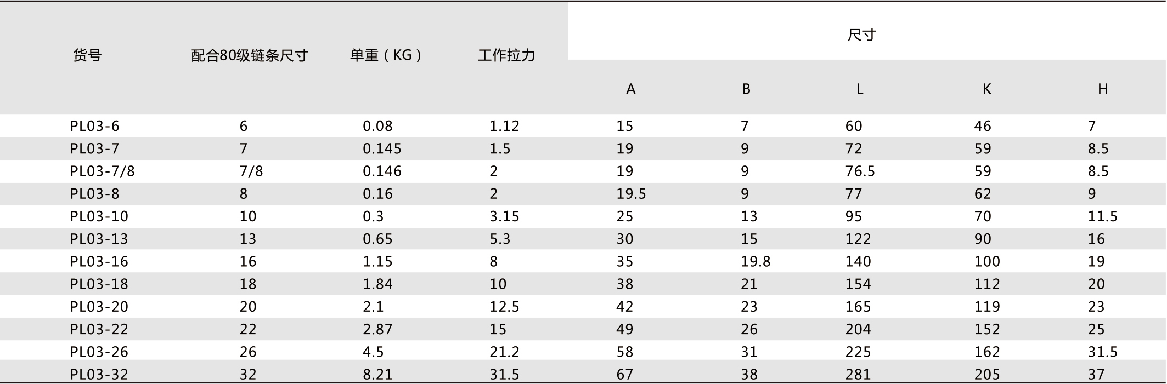
Task: Click the PL03-32 item number cell
Action: 99,375
